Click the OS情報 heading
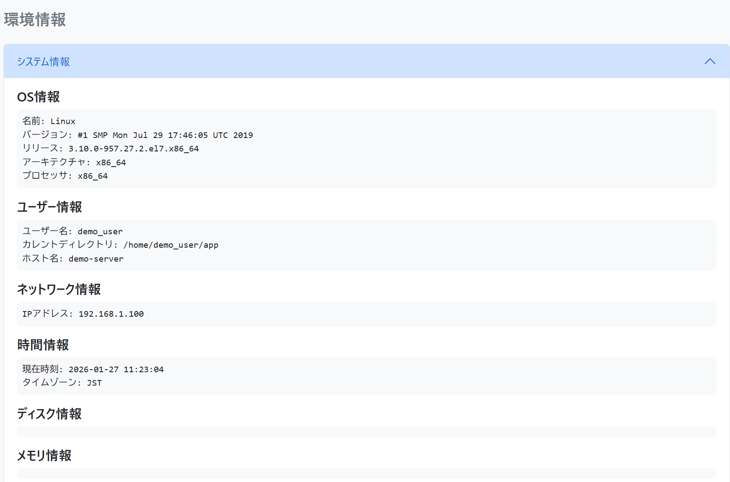Viewport: 730px width, 482px height. [38, 97]
